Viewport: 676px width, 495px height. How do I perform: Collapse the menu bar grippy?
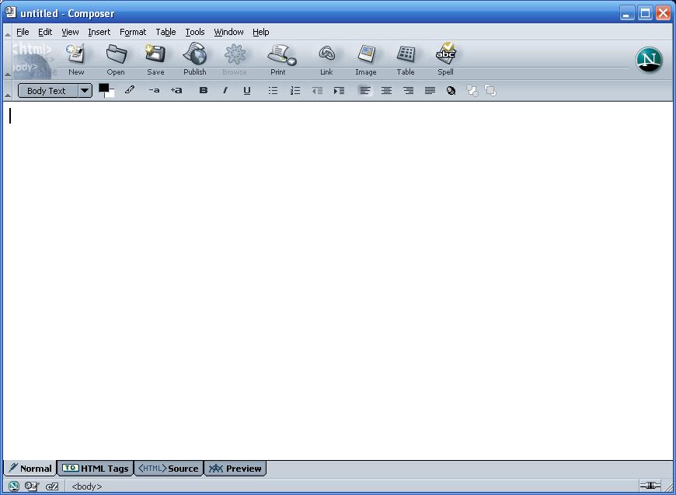[7, 33]
